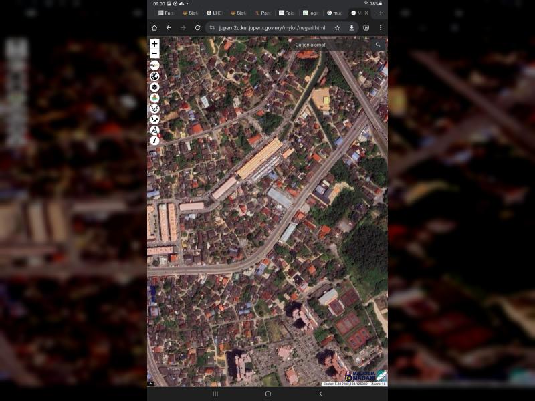Viewport: 535px width, 401px height.
Task: Go back to previous page
Action: point(169,28)
